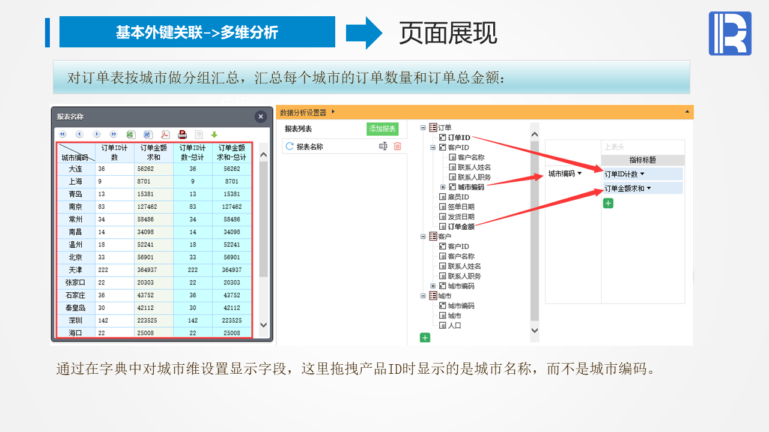Rename the 报表名称 report with the edit icon

point(383,146)
